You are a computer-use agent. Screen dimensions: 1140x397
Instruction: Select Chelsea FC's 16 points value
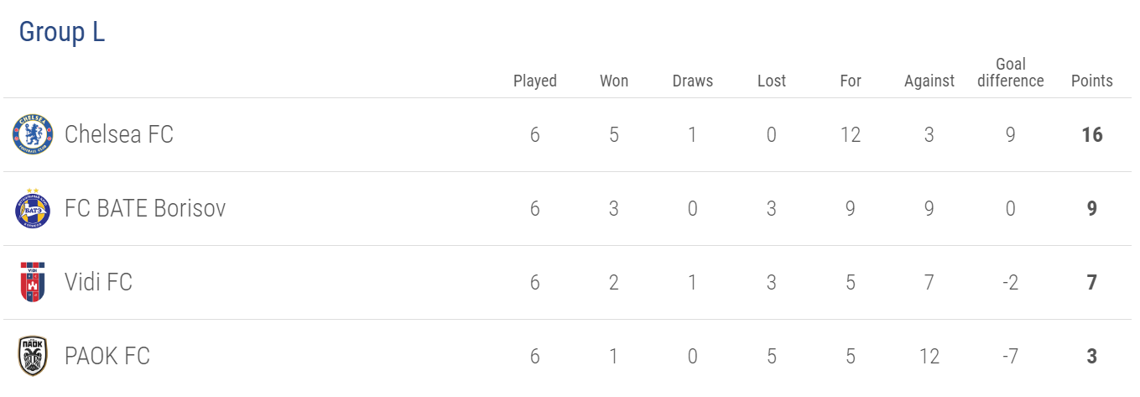pyautogui.click(x=1092, y=134)
